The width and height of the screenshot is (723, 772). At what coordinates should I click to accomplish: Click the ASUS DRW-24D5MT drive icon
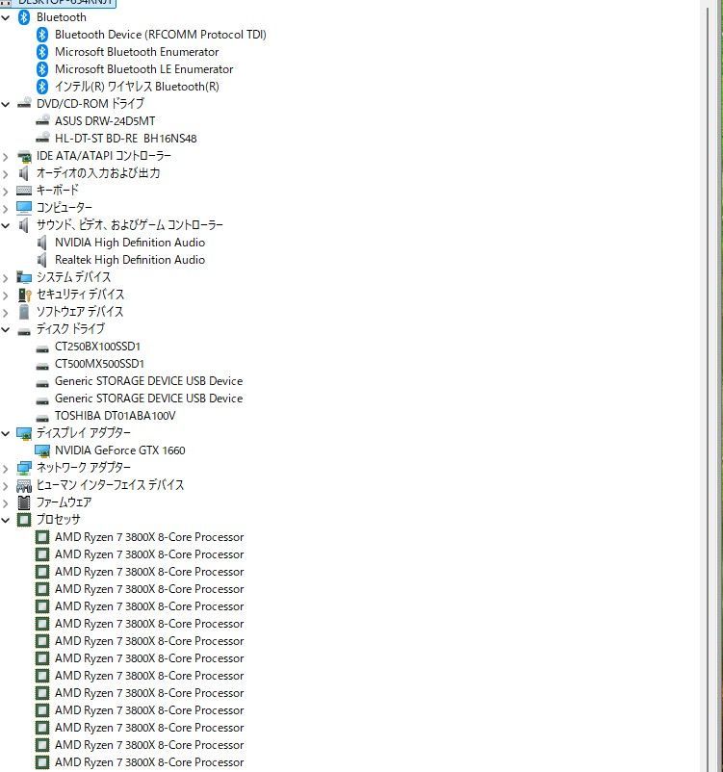click(43, 120)
